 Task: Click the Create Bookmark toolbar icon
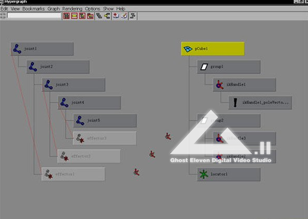click(x=116, y=16)
